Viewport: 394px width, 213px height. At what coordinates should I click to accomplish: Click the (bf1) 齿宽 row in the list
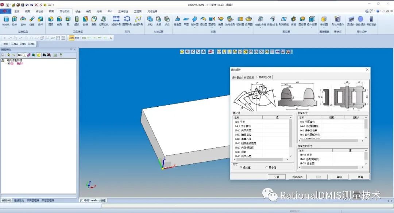[331, 155]
